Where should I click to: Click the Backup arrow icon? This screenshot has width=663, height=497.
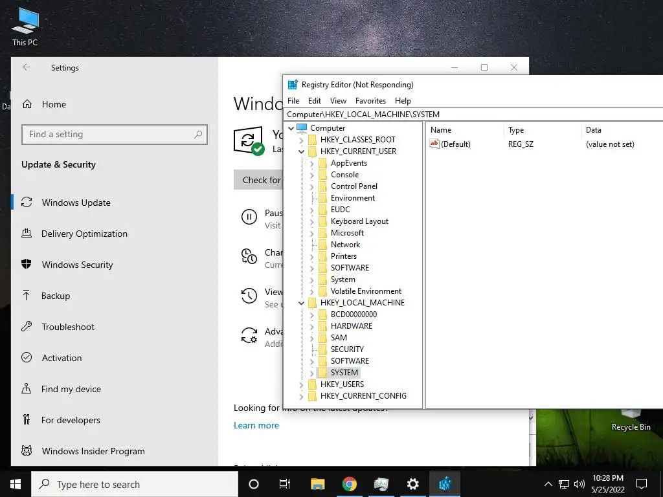26,295
